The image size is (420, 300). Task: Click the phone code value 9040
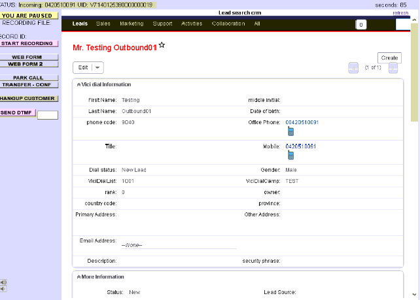128,122
